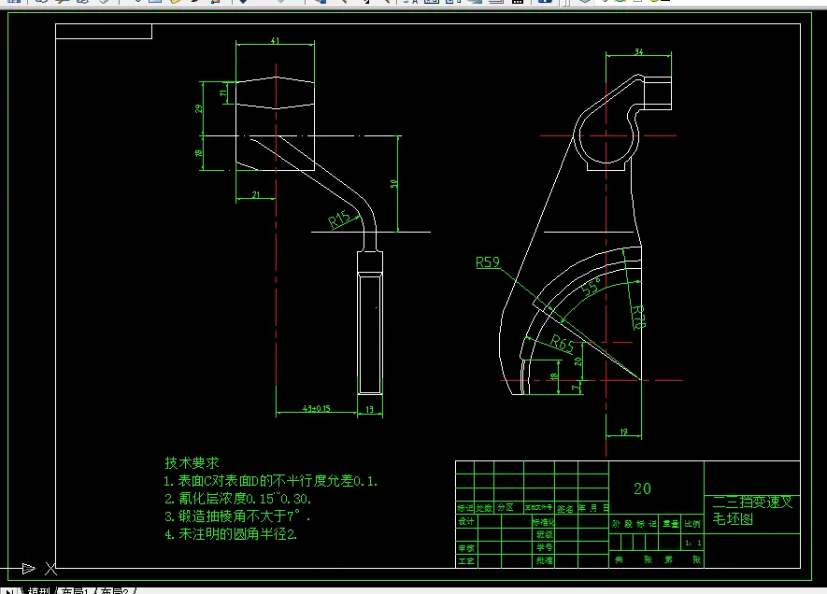The image size is (827, 594).
Task: Select note 1 表面C对表面D的不平行度允差0.1
Action: coord(271,481)
